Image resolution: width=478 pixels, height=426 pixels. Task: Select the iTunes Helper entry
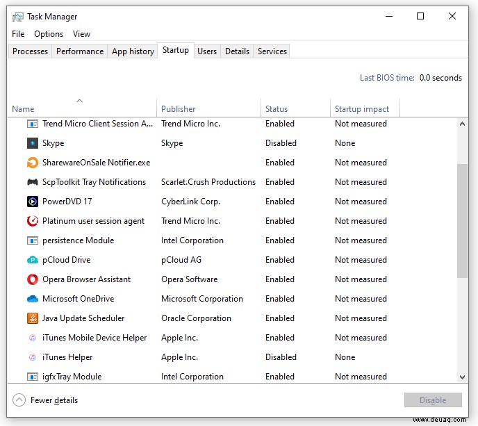tap(67, 357)
